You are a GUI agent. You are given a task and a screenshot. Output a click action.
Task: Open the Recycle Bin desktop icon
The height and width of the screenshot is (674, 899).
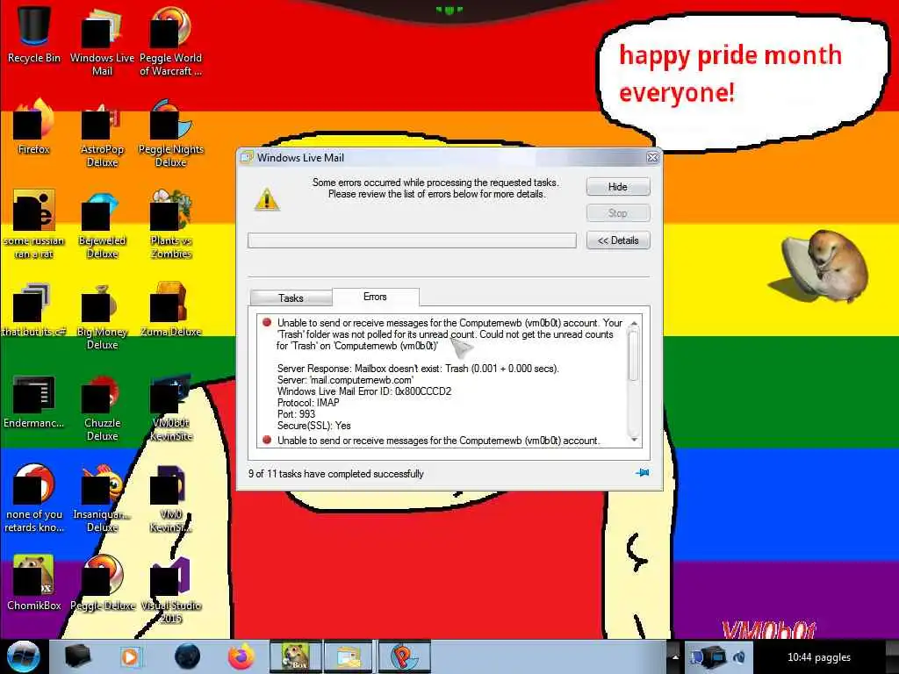[x=34, y=34]
